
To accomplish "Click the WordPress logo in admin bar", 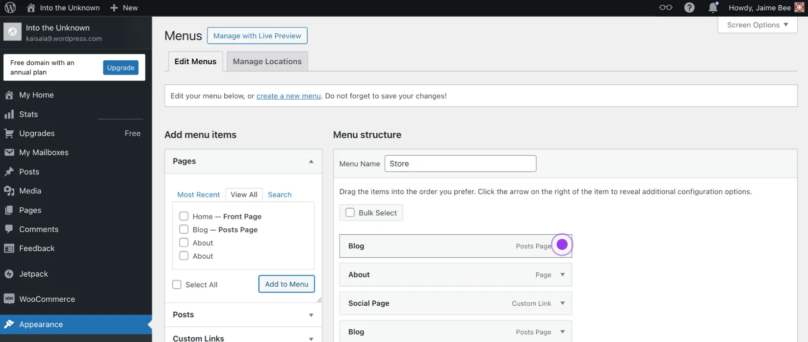I will 10,8.
